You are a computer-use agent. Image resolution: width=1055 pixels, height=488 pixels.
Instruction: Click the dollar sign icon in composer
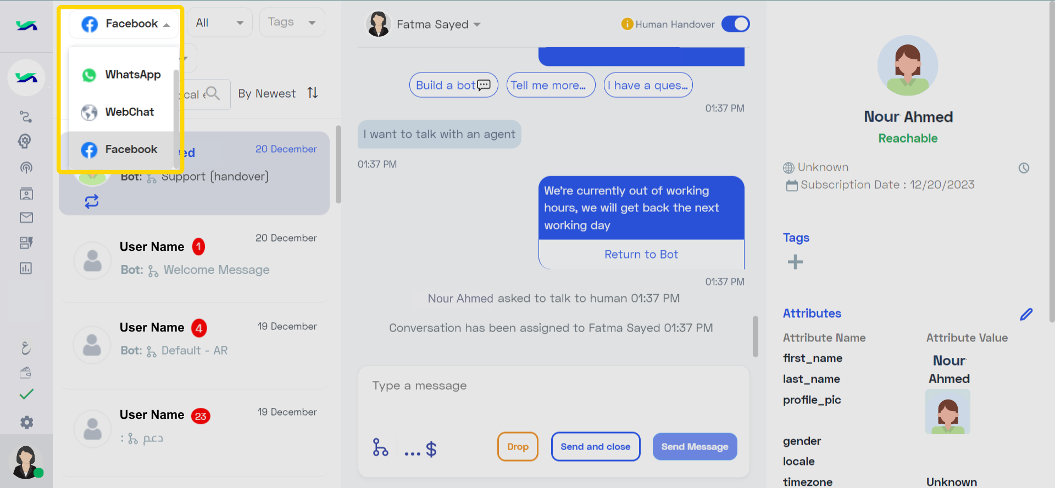[431, 449]
